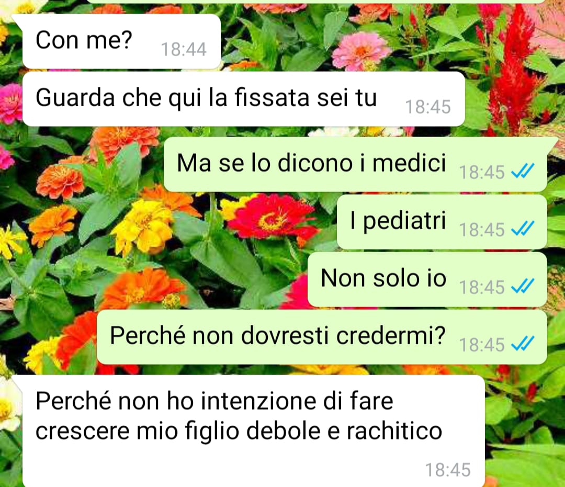Click read receipt ticks on 'Ma se lo dicono i medici'
The width and height of the screenshot is (565, 487).
523,171
